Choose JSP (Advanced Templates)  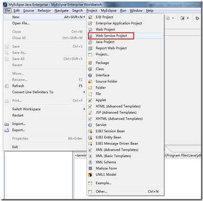pos(125,112)
